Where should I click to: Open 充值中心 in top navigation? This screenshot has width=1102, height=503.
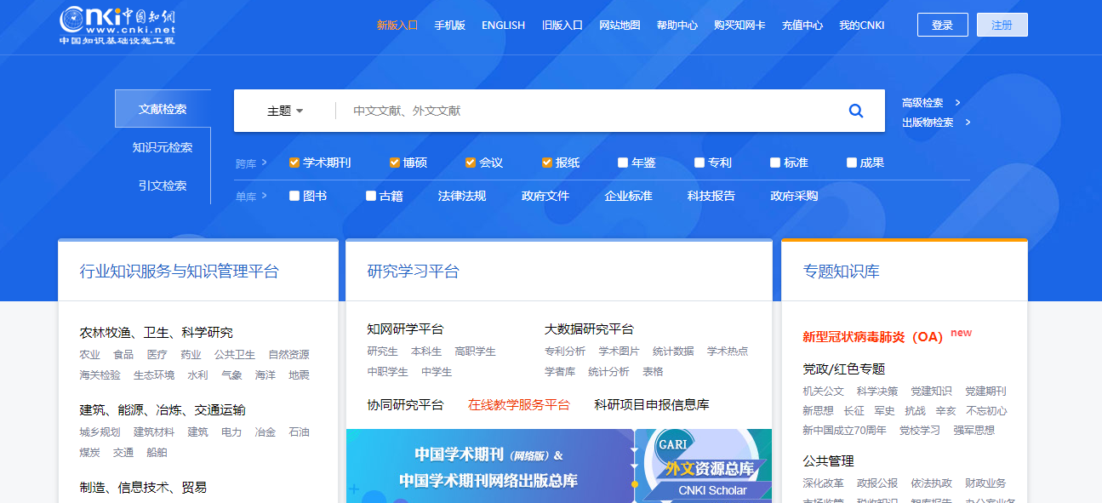(802, 26)
